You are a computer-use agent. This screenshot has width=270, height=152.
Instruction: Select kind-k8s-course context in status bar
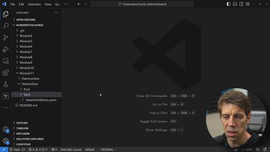click(71, 149)
